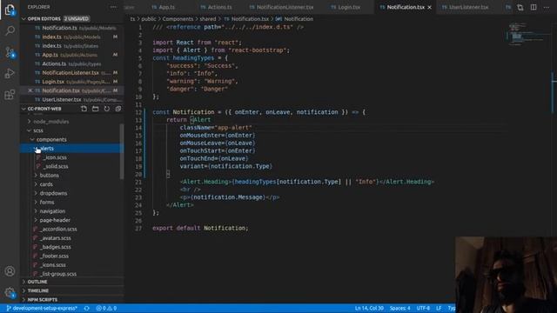Click New Folder icon in CC-FRONT-WEB header
This screenshot has width=557, height=313.
[x=95, y=109]
